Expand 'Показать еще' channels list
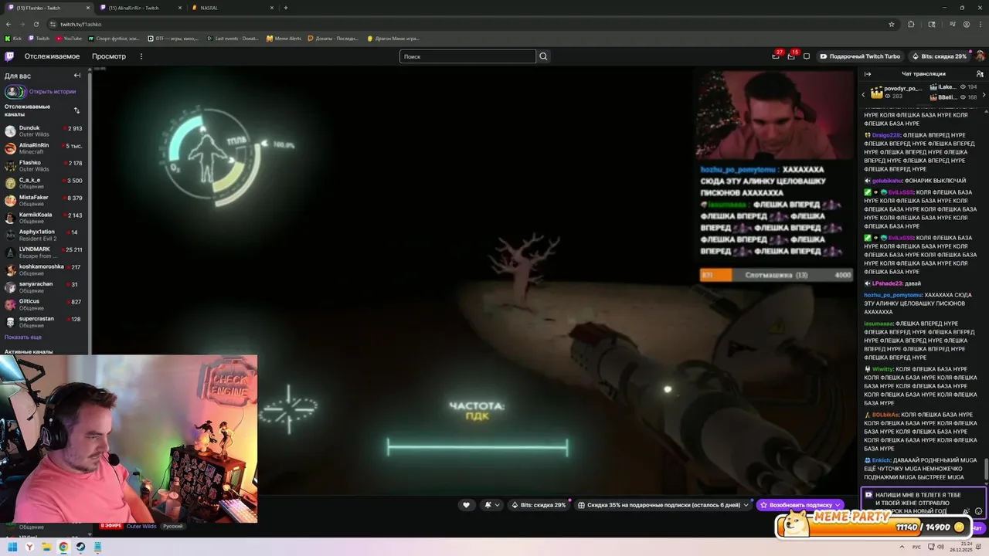The width and height of the screenshot is (989, 556). click(23, 337)
